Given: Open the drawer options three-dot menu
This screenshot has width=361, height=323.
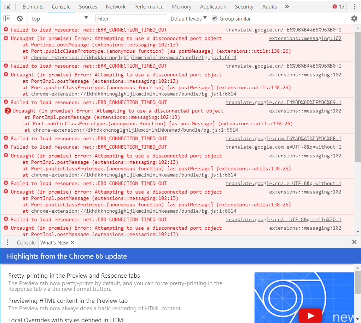Looking at the screenshot, I should coord(7,242).
